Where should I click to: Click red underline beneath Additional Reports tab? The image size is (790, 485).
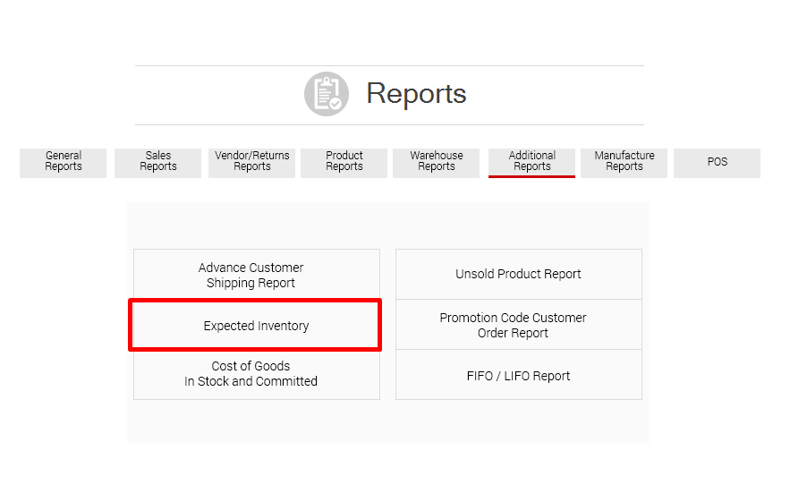pyautogui.click(x=531, y=176)
